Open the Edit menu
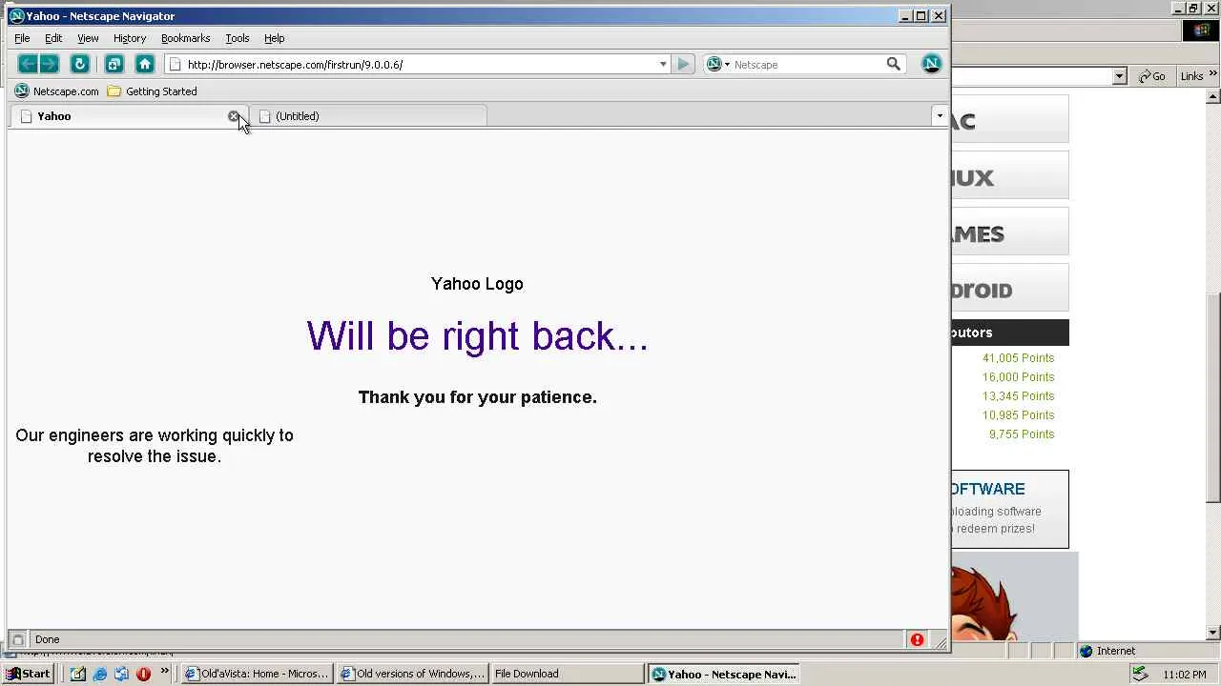The image size is (1221, 686). click(x=53, y=38)
